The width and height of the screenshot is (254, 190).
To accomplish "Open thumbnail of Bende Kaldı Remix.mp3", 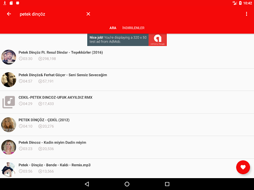I will click(x=8, y=170).
